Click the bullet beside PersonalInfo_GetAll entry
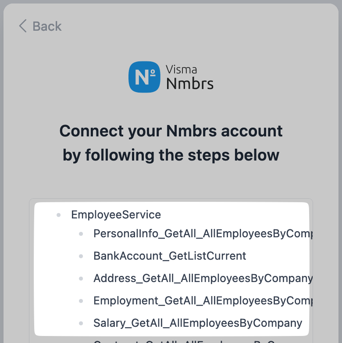Viewport: 342px width, 343px height. pos(81,234)
